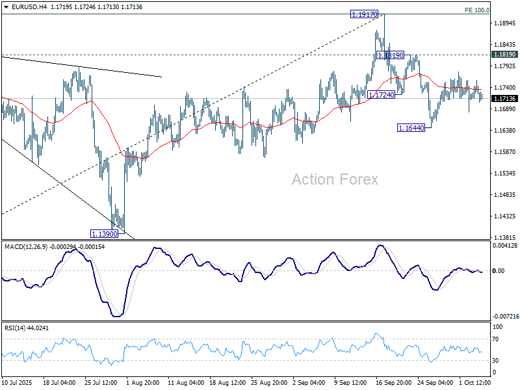Viewport: 520px width, 390px height.
Task: Select the 1.17240 price marker
Action: point(383,95)
